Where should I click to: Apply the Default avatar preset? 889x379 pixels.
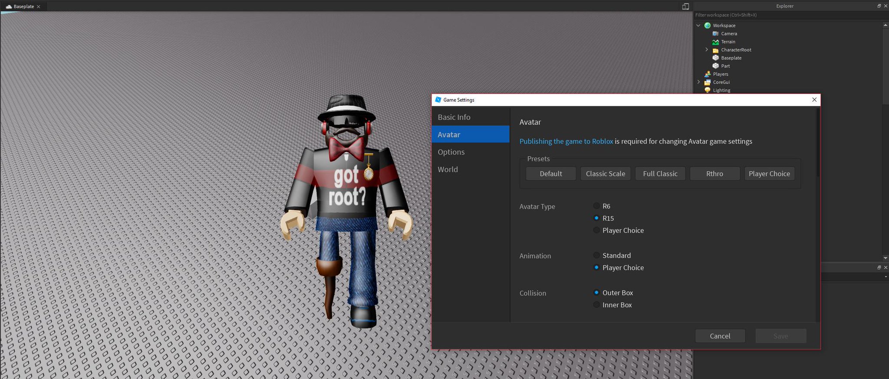(x=551, y=174)
